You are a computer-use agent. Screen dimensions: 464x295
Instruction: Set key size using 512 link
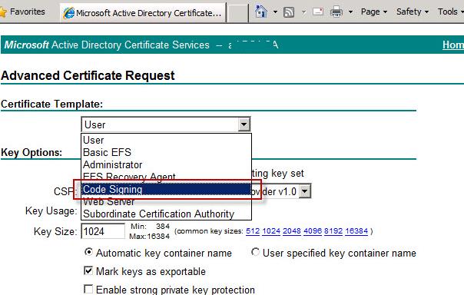tap(253, 230)
